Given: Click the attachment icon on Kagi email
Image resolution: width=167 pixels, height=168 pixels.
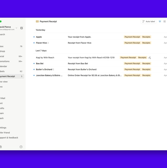Looking at the screenshot, I should pos(150,58).
